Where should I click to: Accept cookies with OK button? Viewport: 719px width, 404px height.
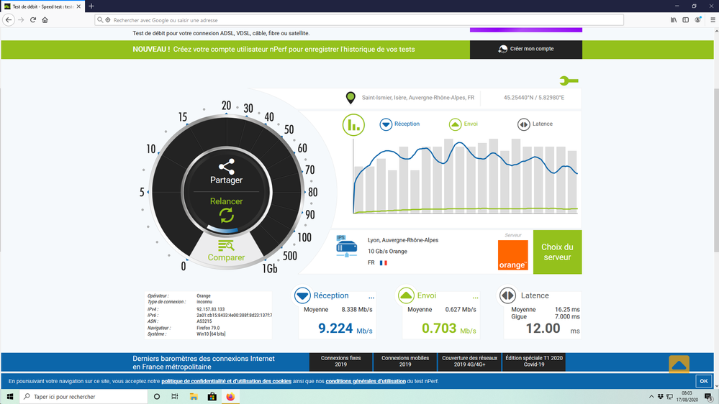(x=703, y=381)
